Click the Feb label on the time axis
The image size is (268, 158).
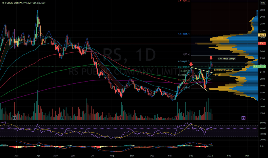pos(229,156)
